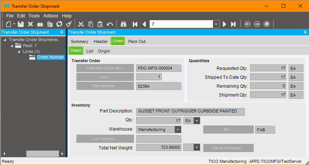Click the circled home icon
The height and width of the screenshot is (165, 309).
(x=267, y=24)
